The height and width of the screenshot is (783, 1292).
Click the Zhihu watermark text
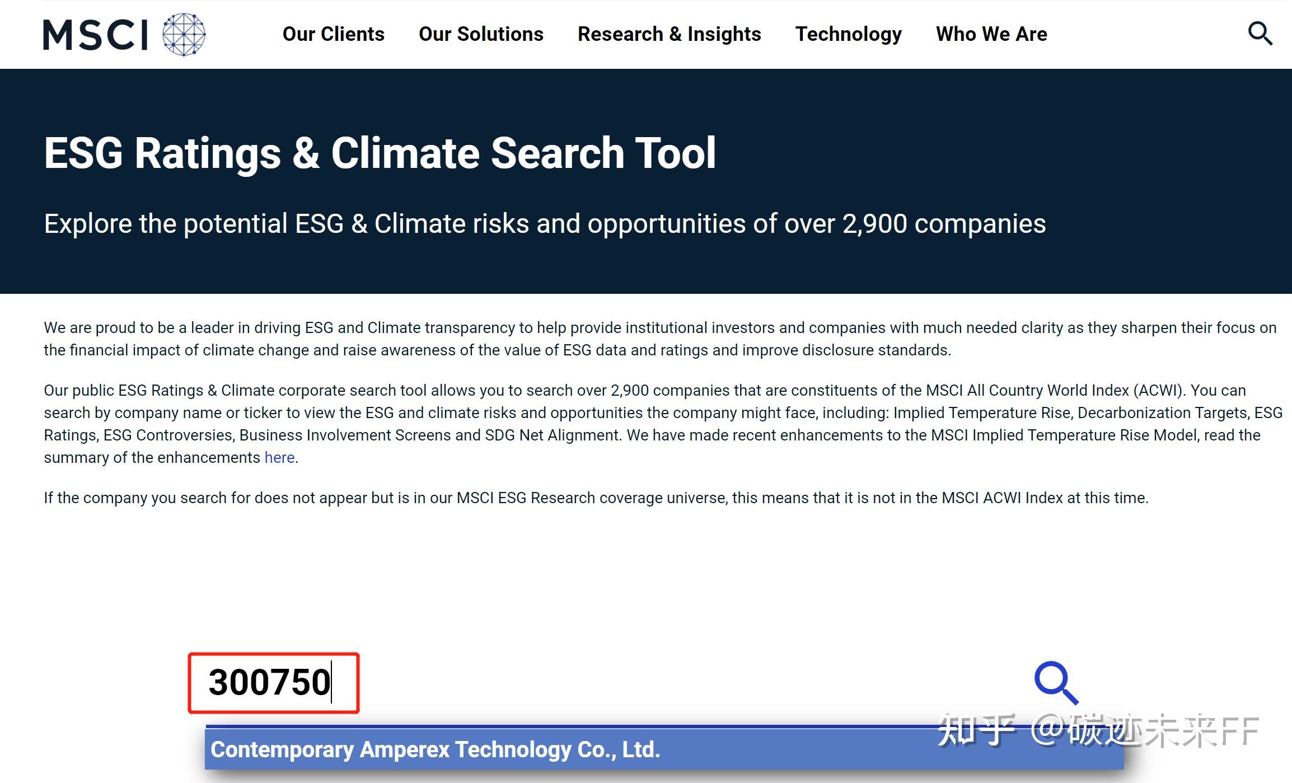click(1097, 730)
